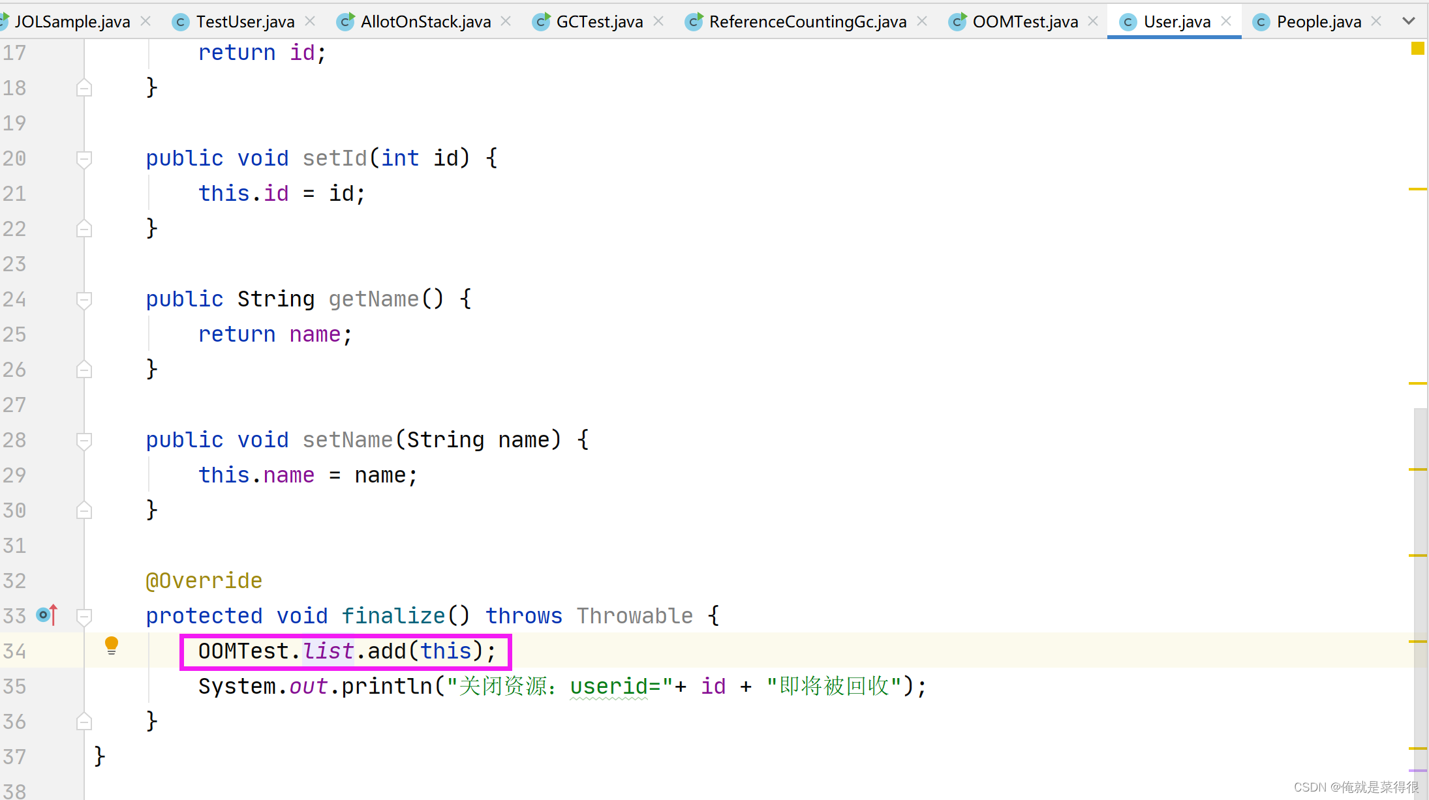
Task: Click the yellow quick-fix lightbulb icon
Action: pos(112,645)
